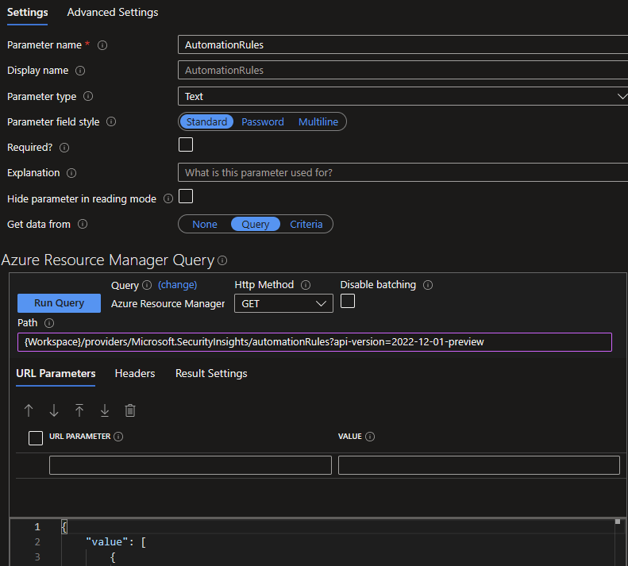Click the Run Query button

(59, 303)
